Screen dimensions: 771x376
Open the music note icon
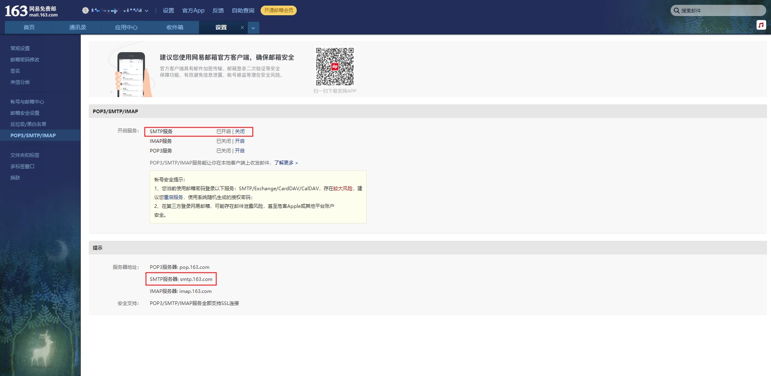pyautogui.click(x=761, y=25)
